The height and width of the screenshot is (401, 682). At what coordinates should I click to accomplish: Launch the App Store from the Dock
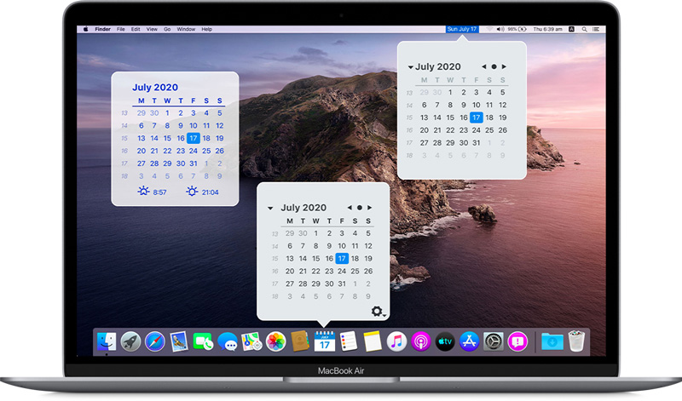(468, 341)
